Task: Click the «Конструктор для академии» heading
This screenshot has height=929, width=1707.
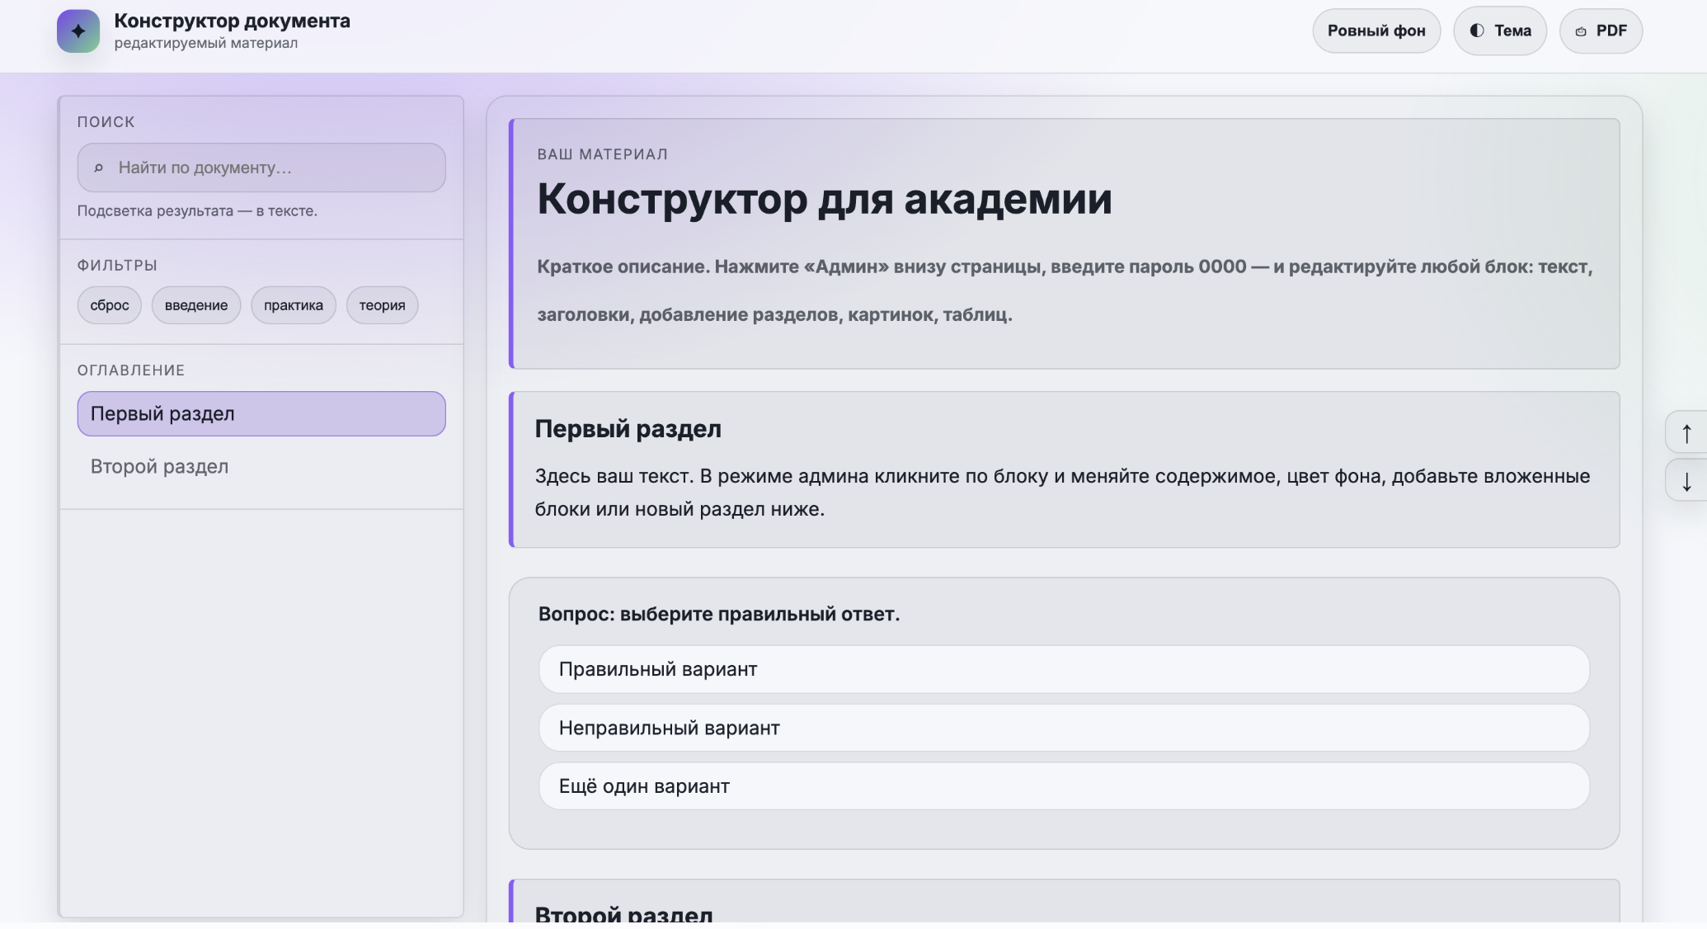Action: tap(824, 199)
